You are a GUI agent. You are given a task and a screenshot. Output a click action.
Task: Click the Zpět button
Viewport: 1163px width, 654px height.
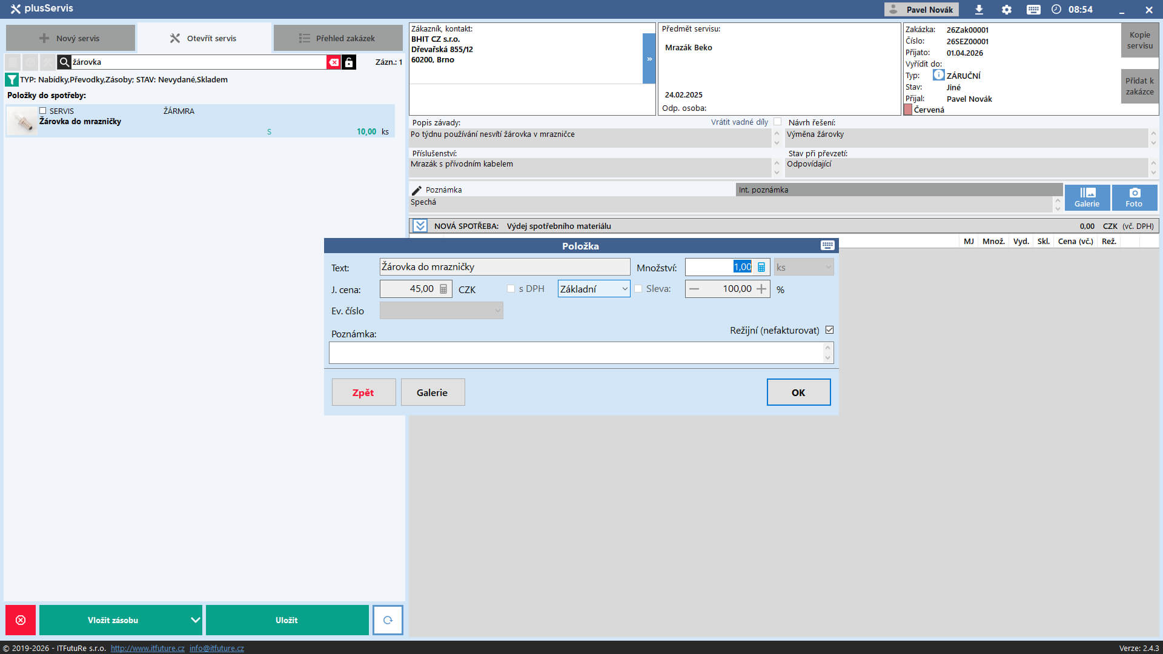[363, 392]
